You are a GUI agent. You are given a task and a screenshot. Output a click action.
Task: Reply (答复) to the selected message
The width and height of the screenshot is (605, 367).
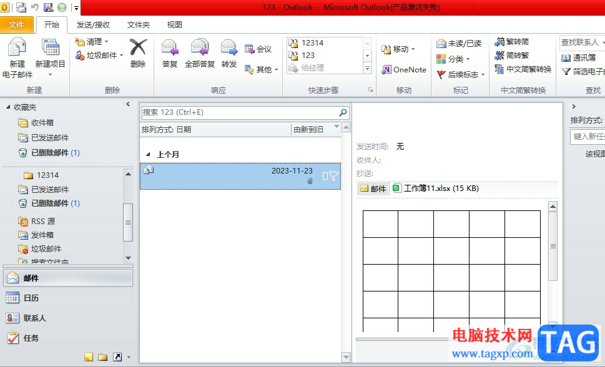pyautogui.click(x=170, y=53)
